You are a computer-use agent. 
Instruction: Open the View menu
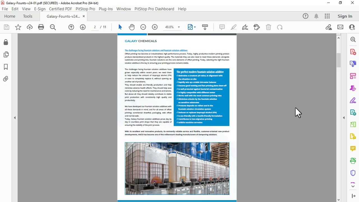[x=26, y=9]
